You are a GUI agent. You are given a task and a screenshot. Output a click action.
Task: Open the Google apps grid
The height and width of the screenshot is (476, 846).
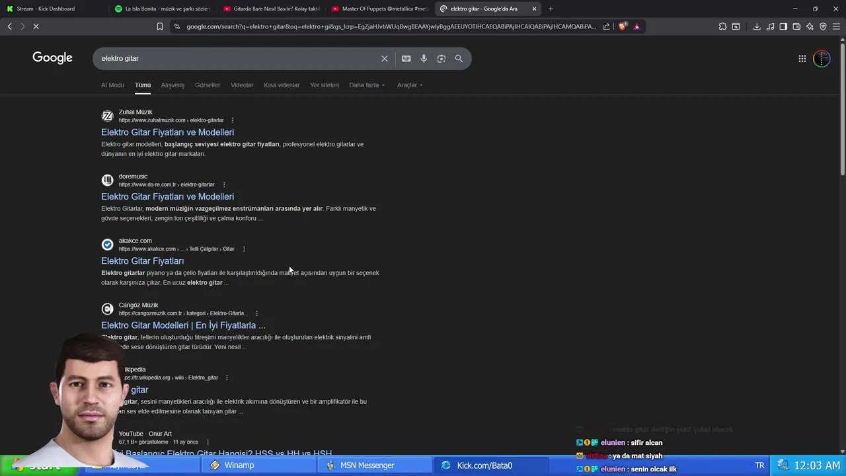tap(802, 58)
